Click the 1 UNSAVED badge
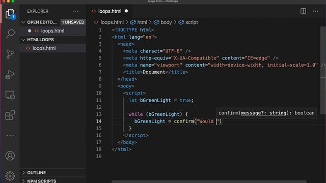This screenshot has width=326, height=183. point(73,22)
